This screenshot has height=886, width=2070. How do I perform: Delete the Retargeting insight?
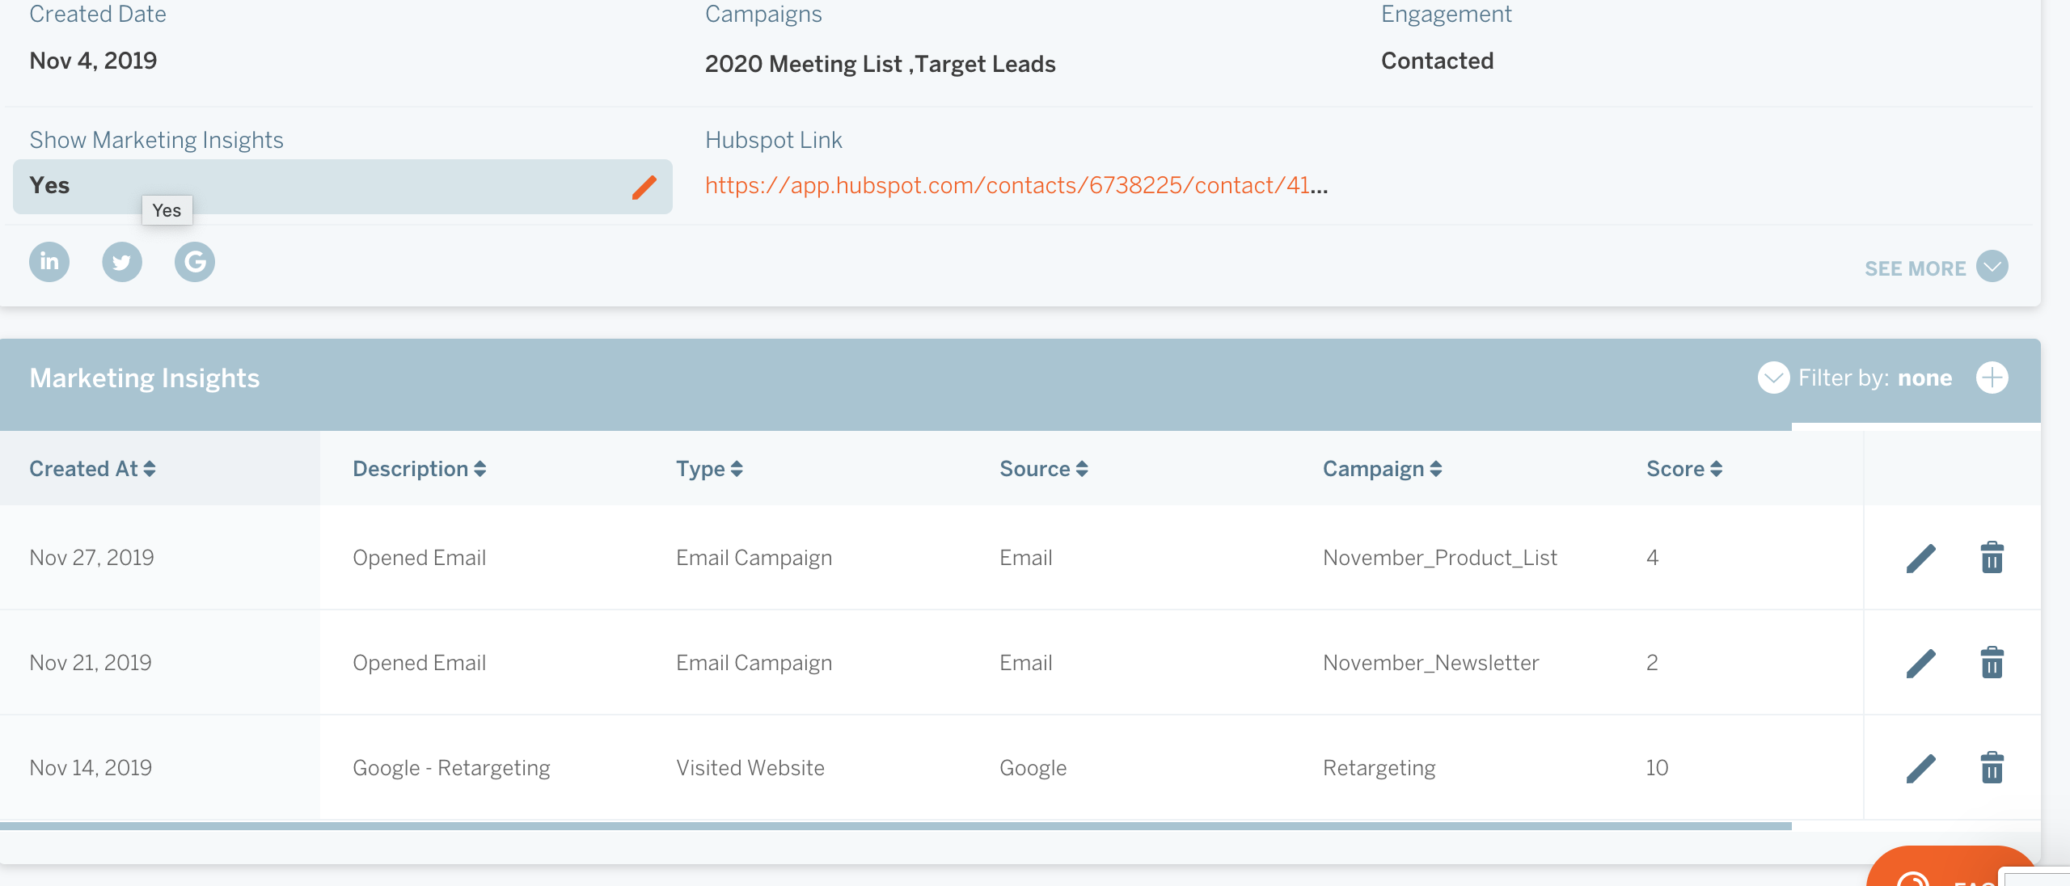tap(1992, 768)
